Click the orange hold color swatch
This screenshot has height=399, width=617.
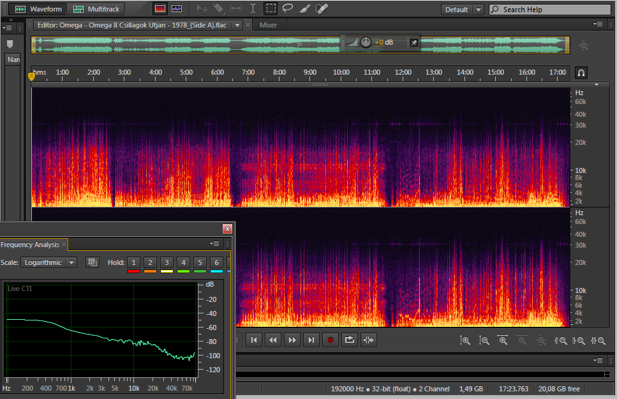(x=151, y=271)
